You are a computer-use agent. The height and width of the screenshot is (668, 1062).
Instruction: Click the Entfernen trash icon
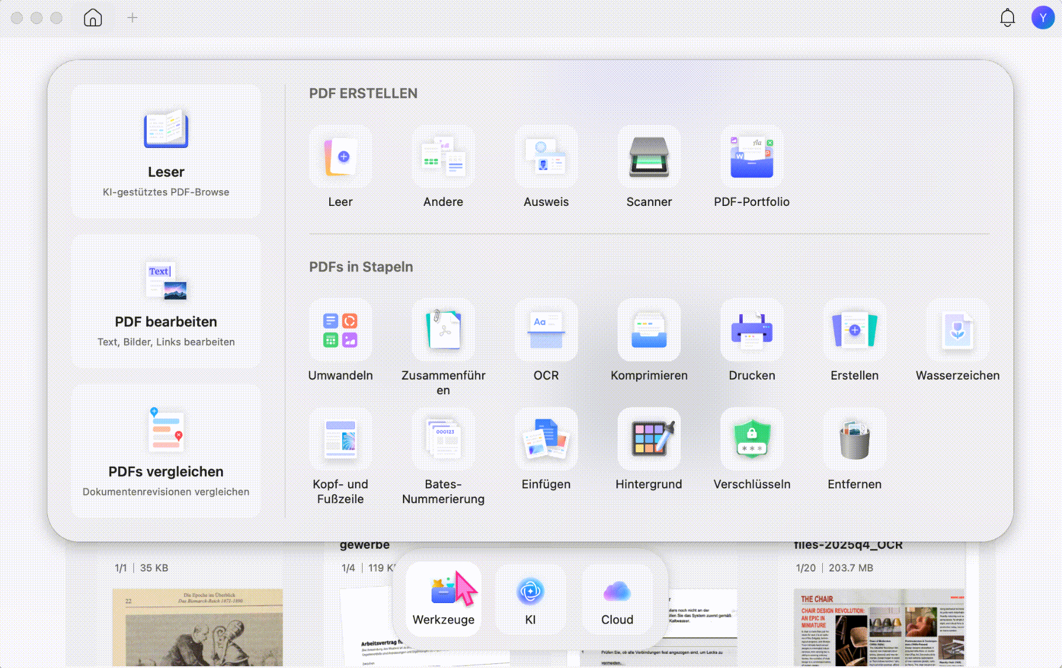(855, 439)
